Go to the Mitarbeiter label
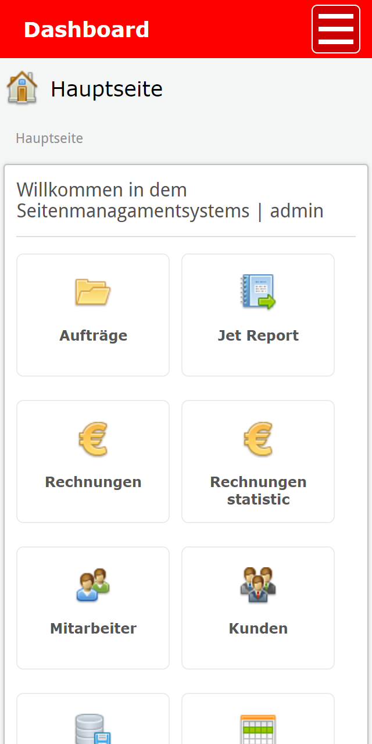Screen dimensions: 372x744 (93, 628)
